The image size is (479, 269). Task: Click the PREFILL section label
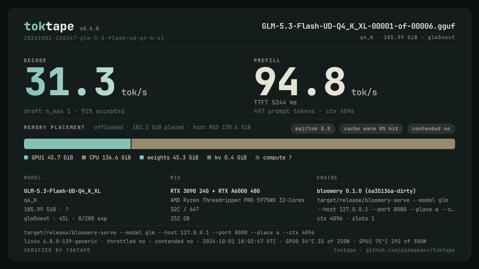pos(267,61)
